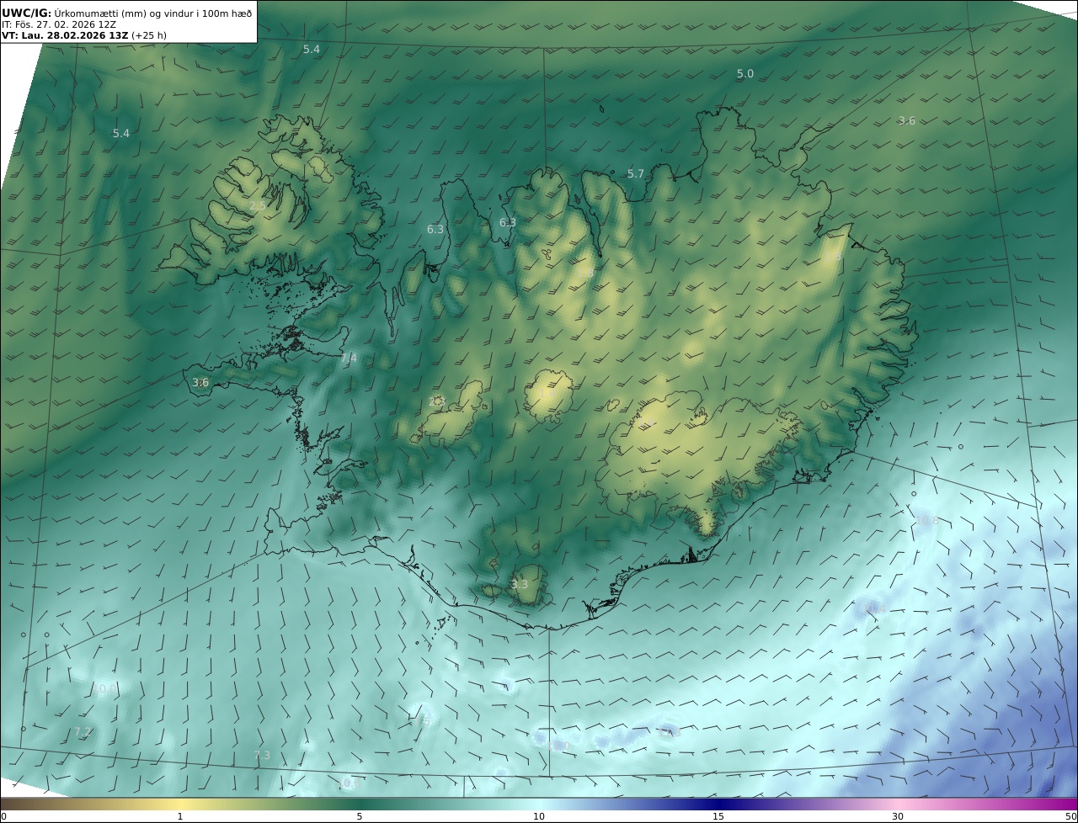Click the (+25 h) forecast offset text
This screenshot has height=823, width=1078.
[149, 35]
